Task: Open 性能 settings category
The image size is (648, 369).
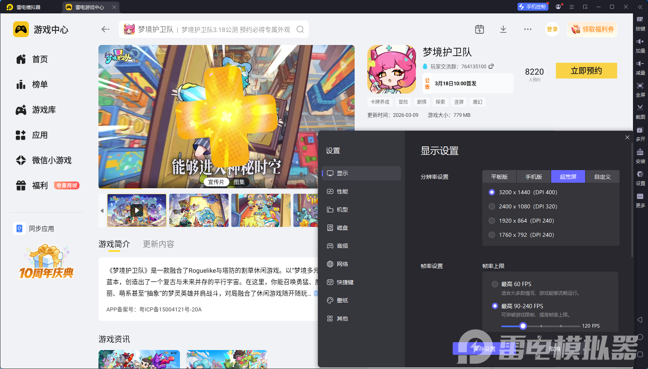Action: 361,191
